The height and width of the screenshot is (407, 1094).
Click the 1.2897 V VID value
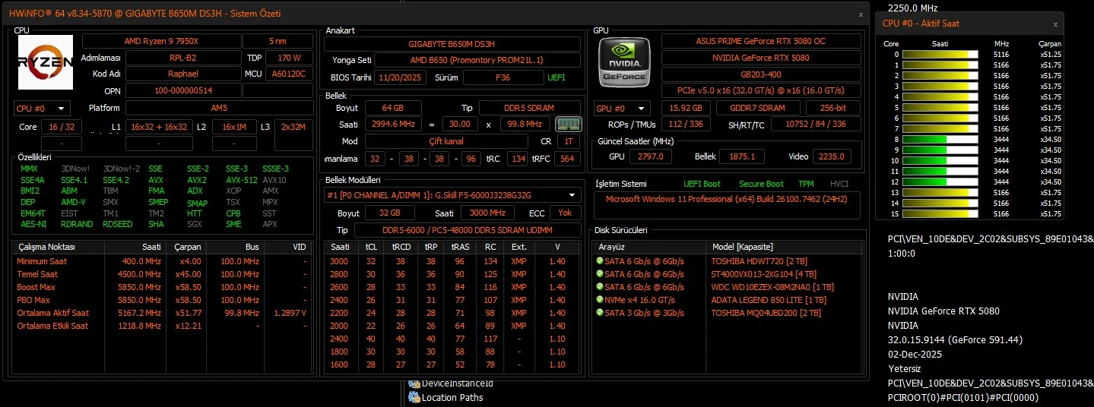289,313
